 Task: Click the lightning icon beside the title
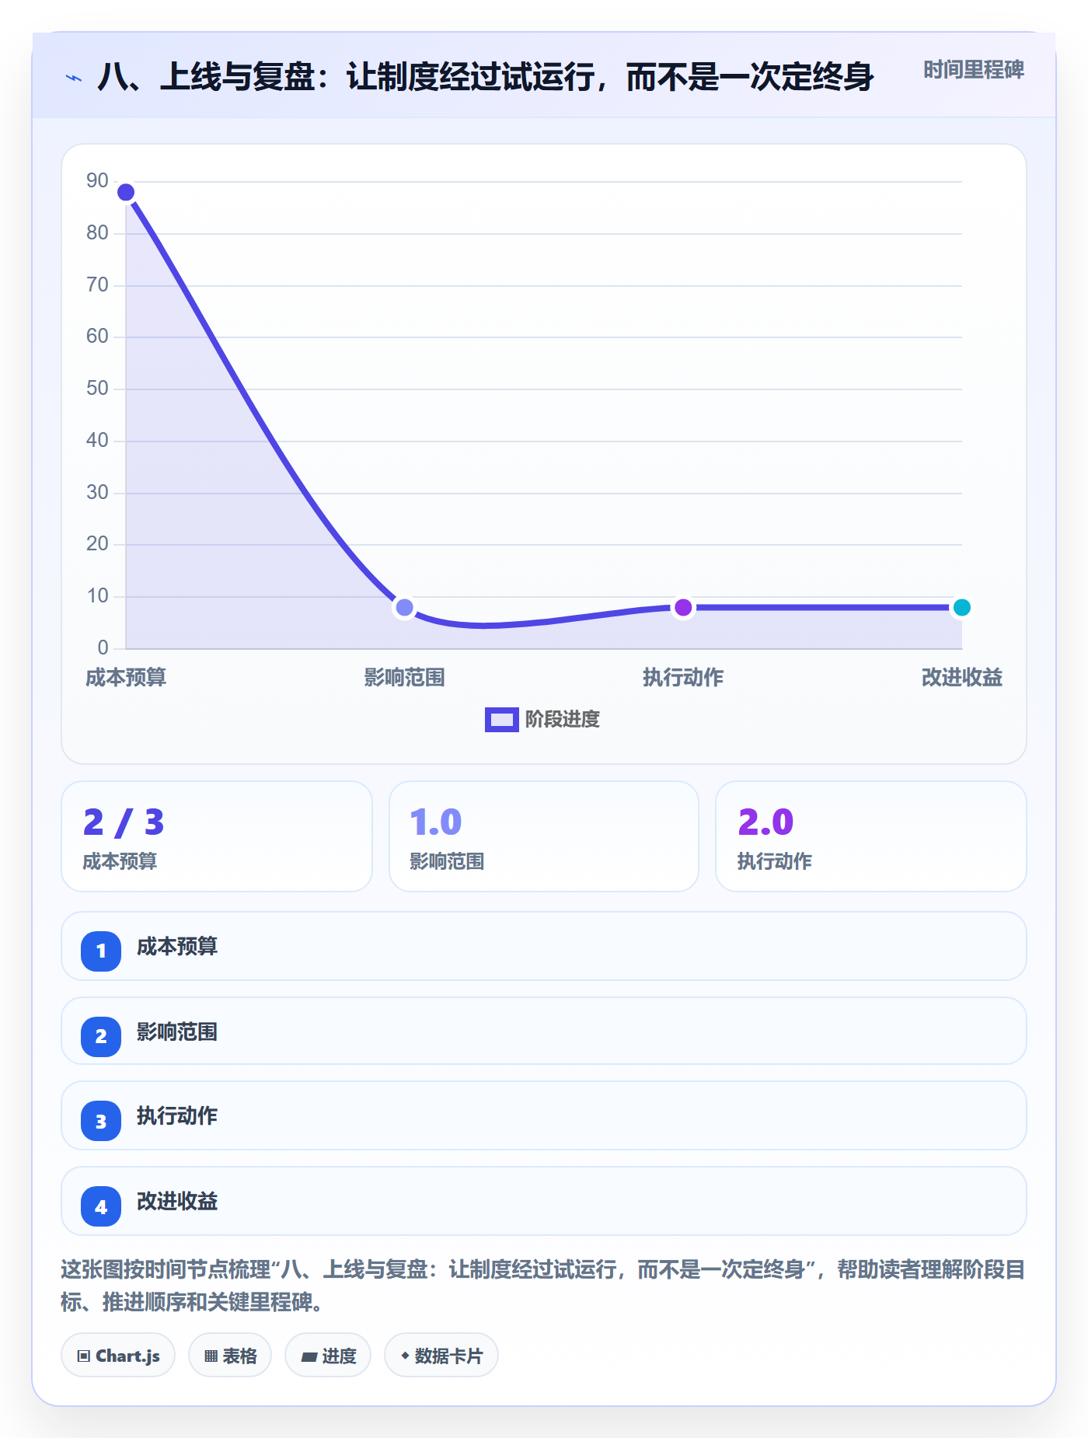click(x=74, y=78)
